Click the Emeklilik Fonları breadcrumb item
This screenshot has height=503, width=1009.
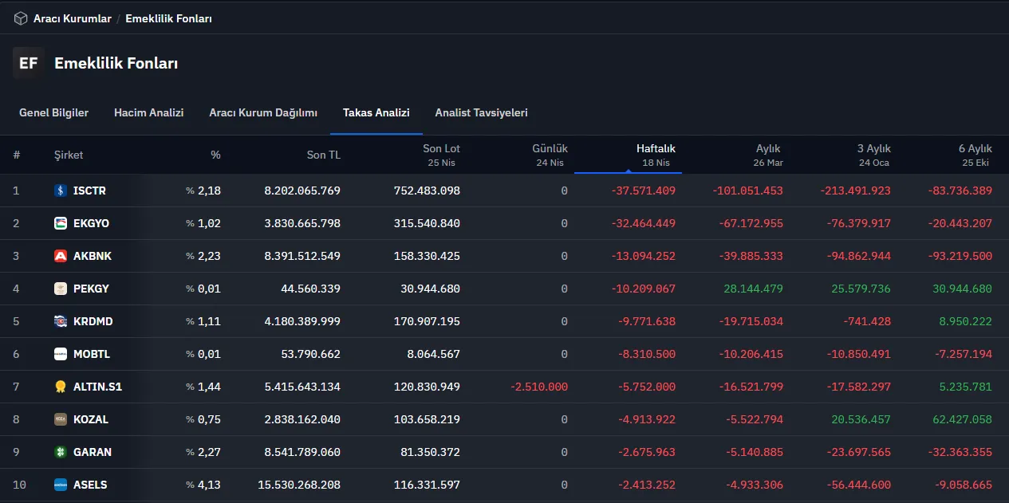(x=168, y=18)
